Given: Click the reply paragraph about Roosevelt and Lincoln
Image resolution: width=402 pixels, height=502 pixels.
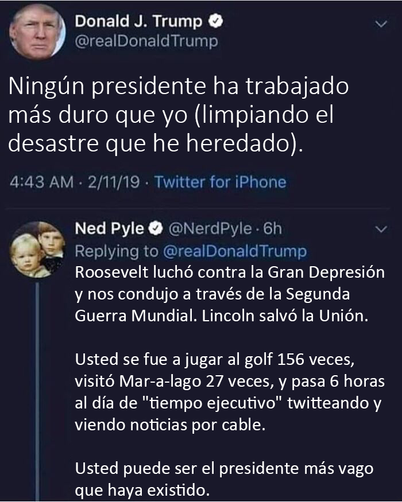Looking at the screenshot, I should (x=230, y=294).
